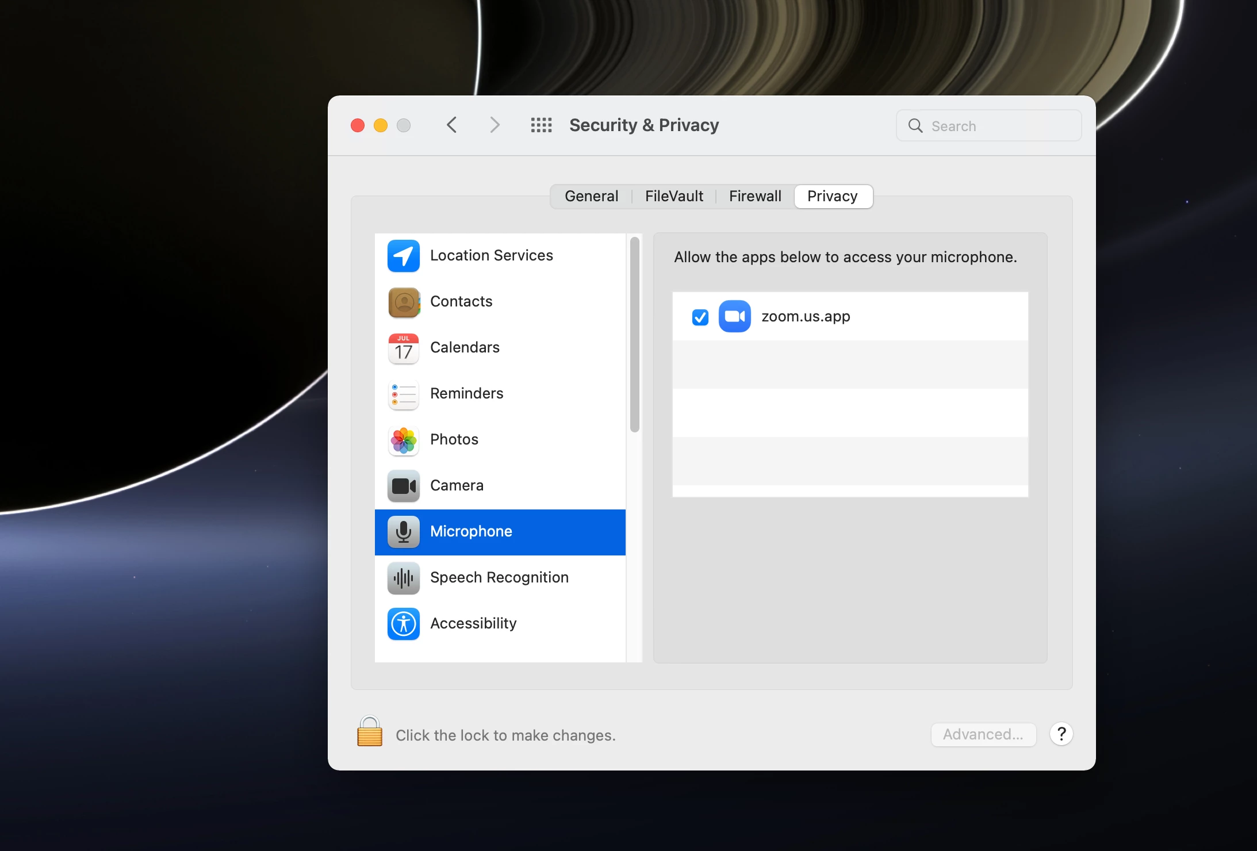Open Contacts privacy category
Viewport: 1257px width, 851px height.
[x=461, y=302]
